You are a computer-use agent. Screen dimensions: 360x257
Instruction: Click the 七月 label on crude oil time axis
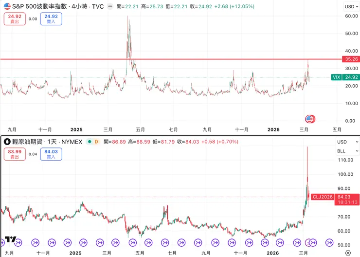(172, 253)
